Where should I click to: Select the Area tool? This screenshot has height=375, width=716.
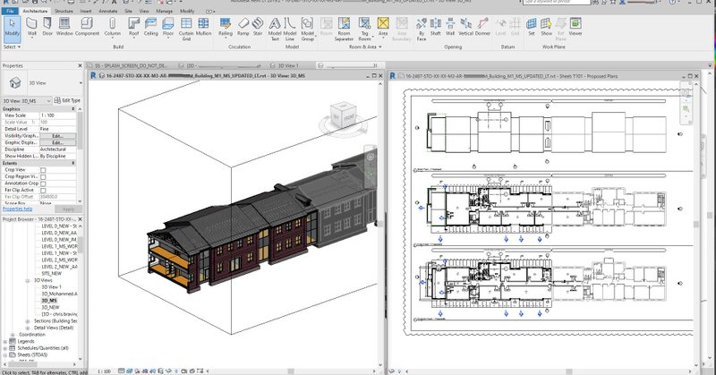pyautogui.click(x=383, y=27)
